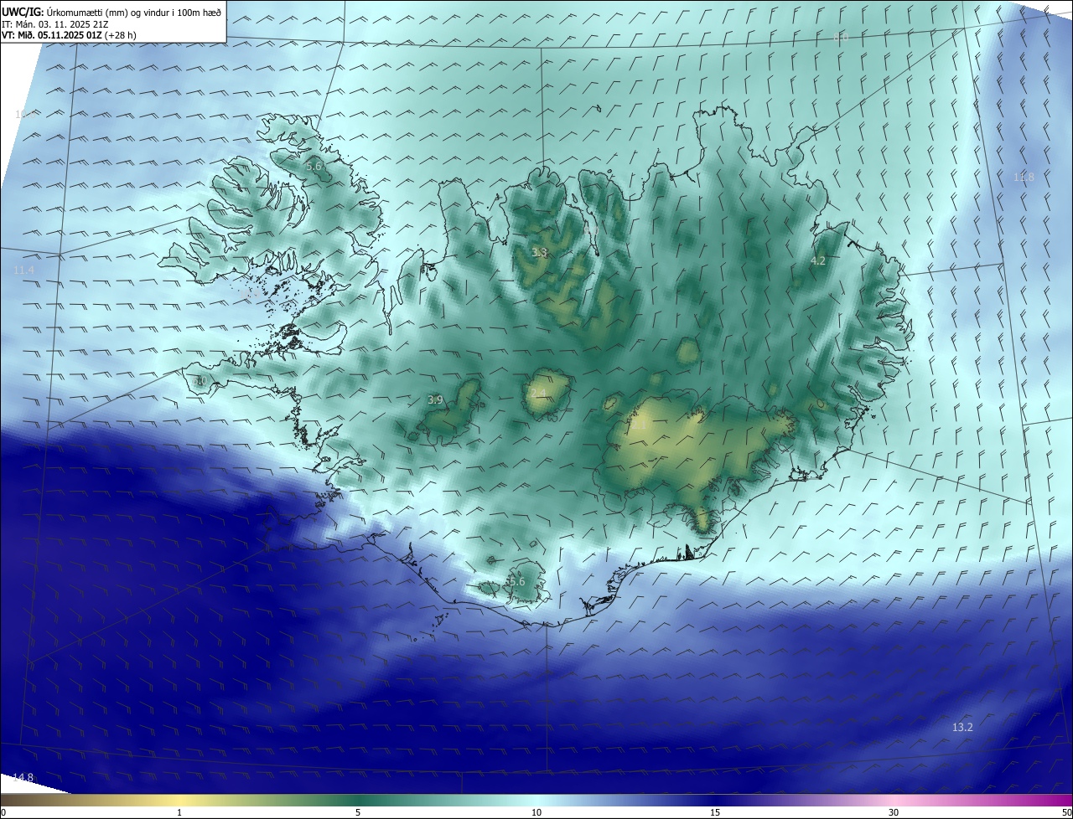Click the 3.9 value label

435,400
